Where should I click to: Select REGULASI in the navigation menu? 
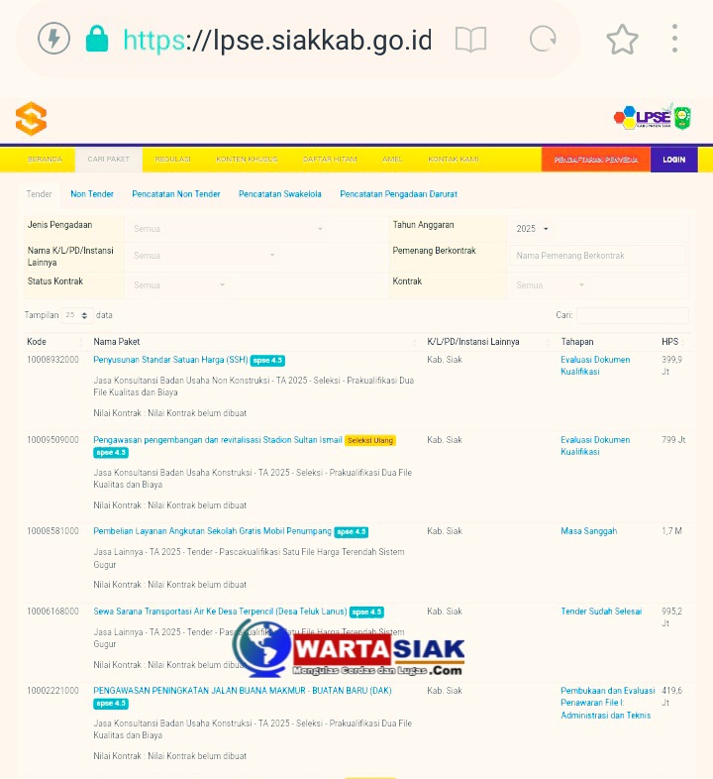point(172,160)
